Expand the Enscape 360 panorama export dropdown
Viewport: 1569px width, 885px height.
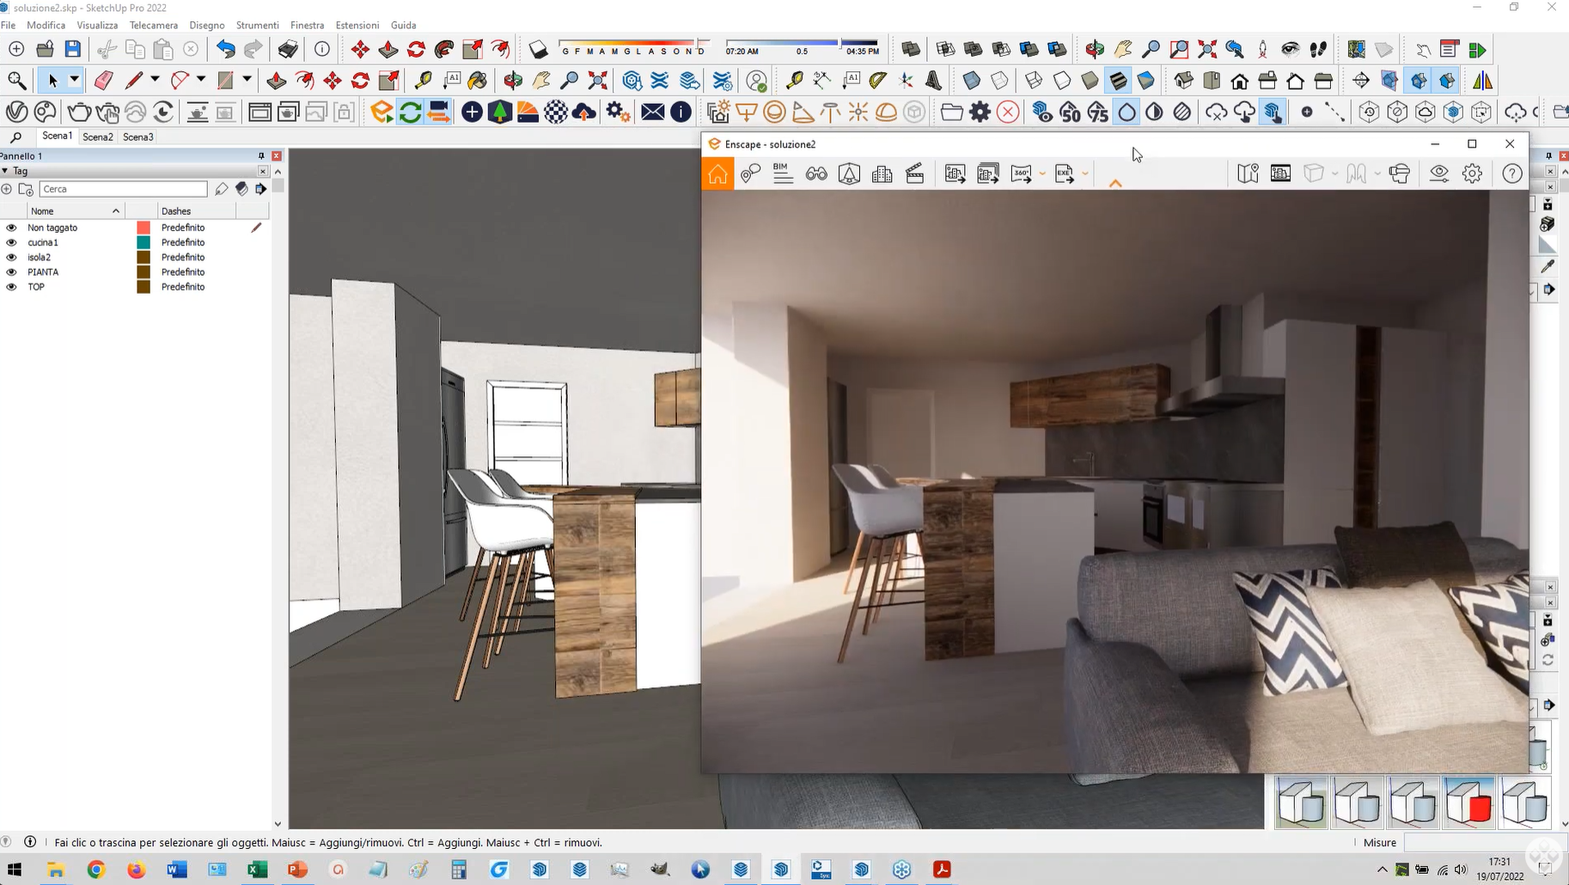click(1042, 174)
